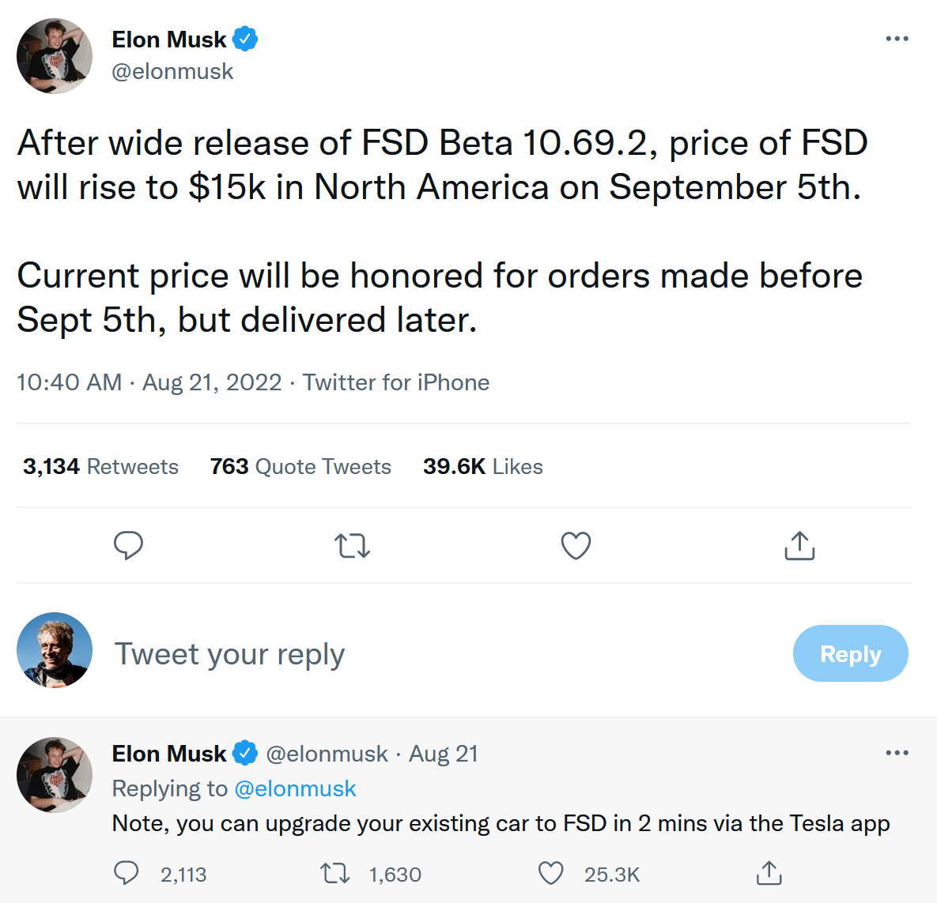
Task: Open the @elonmusk mention in 'Replying to'
Action: [x=295, y=788]
